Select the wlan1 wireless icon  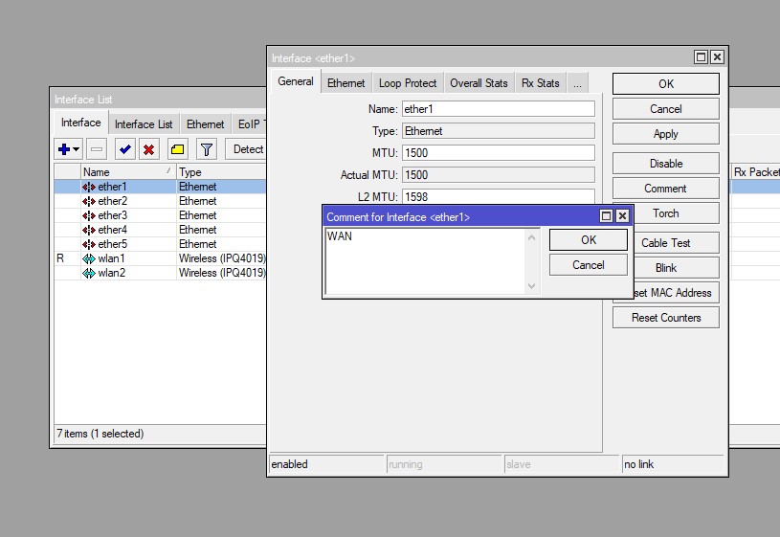pyautogui.click(x=89, y=258)
